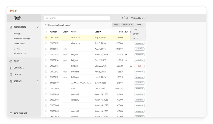The width and height of the screenshot is (213, 124).
Task: Go to Invoices in sidebar
Action: pyautogui.click(x=17, y=34)
